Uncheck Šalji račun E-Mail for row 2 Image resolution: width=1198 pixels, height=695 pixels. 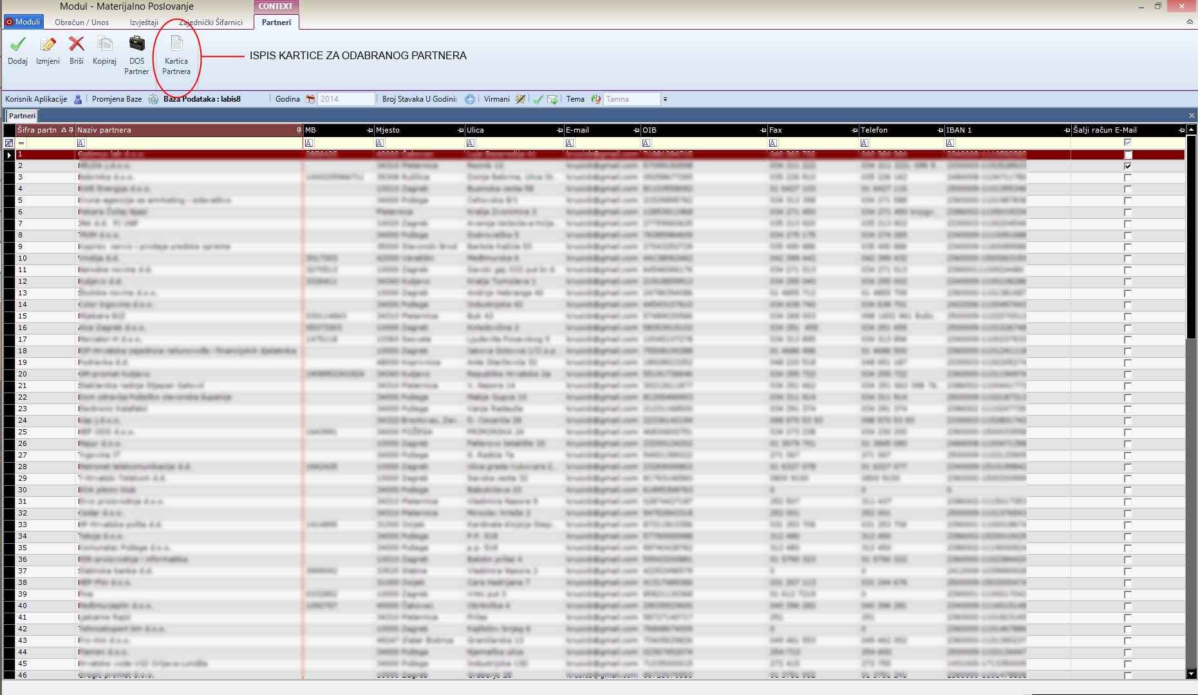[1128, 166]
